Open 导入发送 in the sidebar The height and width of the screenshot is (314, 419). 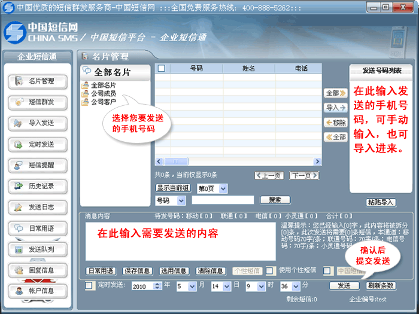(x=38, y=123)
